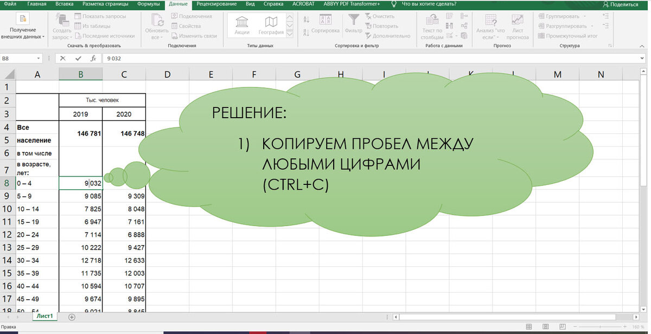Click Изменить связи command
This screenshot has width=651, height=334.
point(194,36)
